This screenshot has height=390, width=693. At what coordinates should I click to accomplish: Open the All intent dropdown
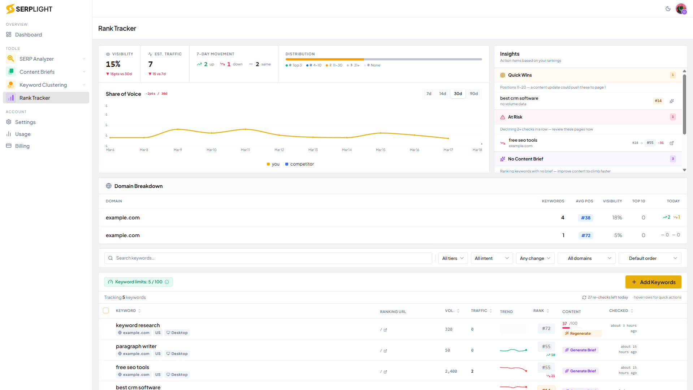coord(491,258)
